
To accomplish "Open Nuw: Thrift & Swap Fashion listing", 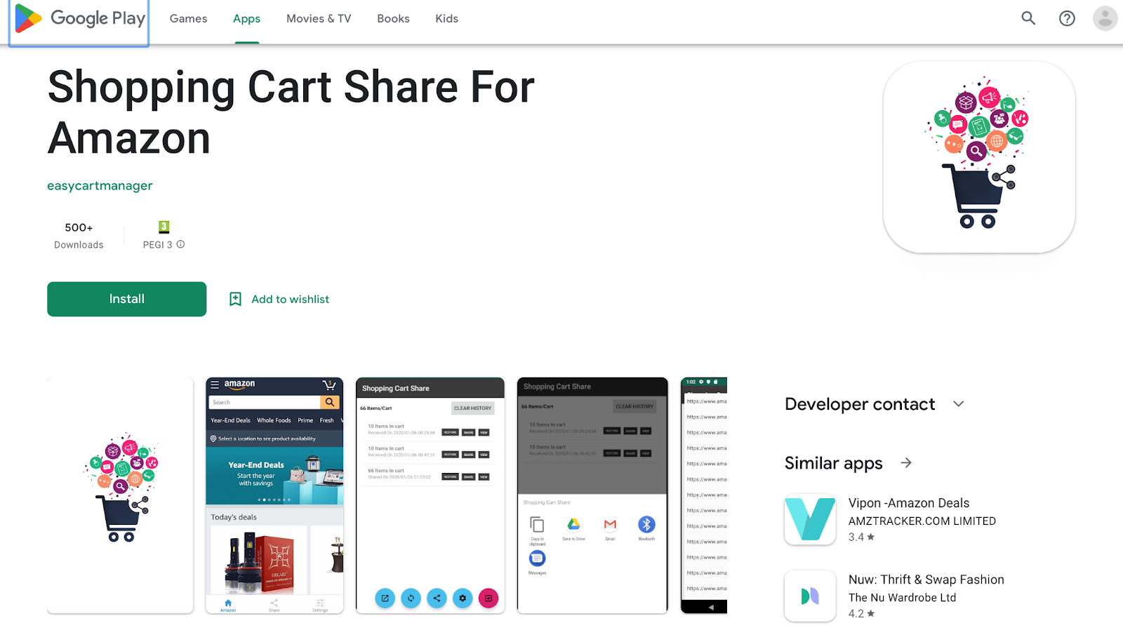I will pyautogui.click(x=926, y=580).
